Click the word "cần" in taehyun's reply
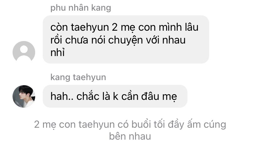The height and width of the screenshot is (144, 260). [130, 96]
